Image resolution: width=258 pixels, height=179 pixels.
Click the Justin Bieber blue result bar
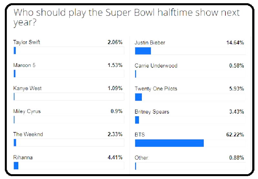[143, 51]
